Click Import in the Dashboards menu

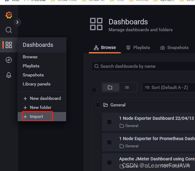point(42,117)
